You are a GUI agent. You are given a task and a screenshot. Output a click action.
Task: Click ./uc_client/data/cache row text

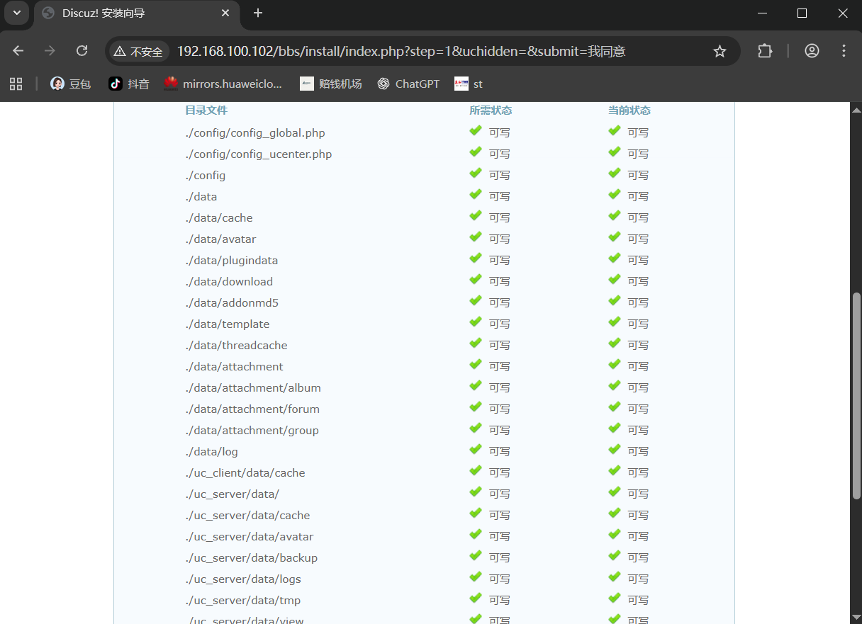245,472
